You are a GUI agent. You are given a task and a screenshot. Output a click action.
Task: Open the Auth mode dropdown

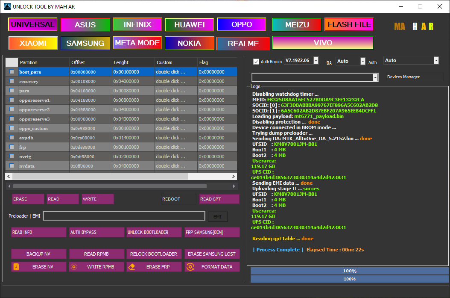[436, 60]
